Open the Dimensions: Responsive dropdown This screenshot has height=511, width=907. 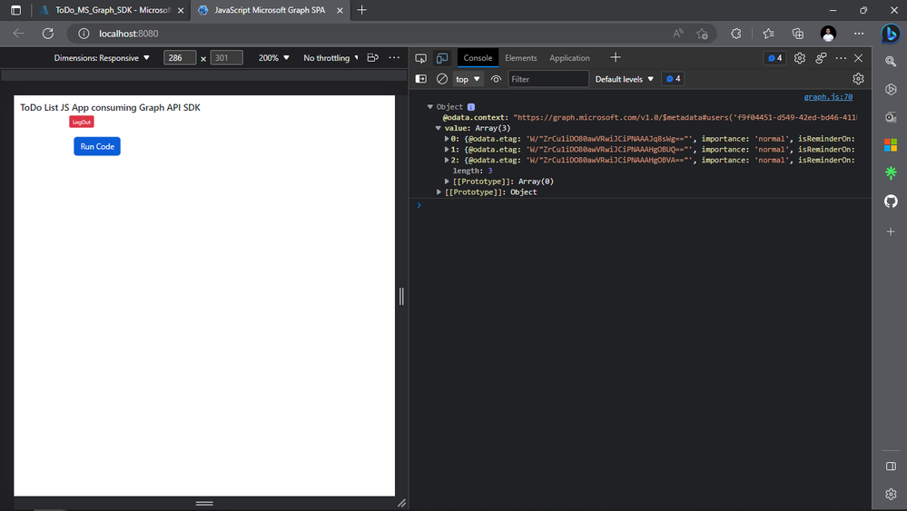pos(102,58)
